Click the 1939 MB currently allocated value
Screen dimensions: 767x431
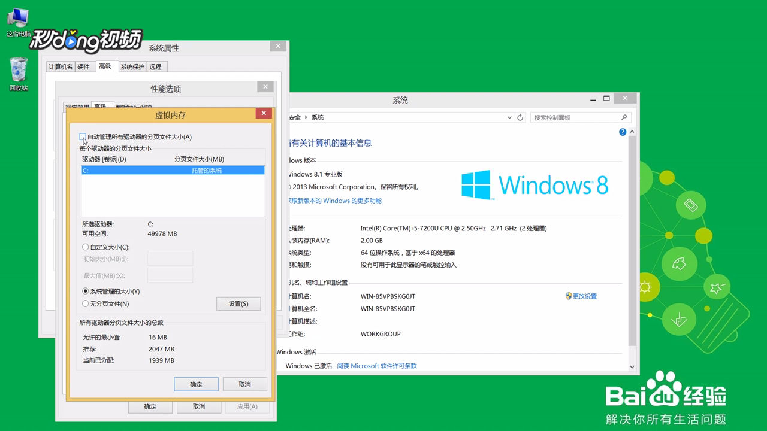pos(161,360)
